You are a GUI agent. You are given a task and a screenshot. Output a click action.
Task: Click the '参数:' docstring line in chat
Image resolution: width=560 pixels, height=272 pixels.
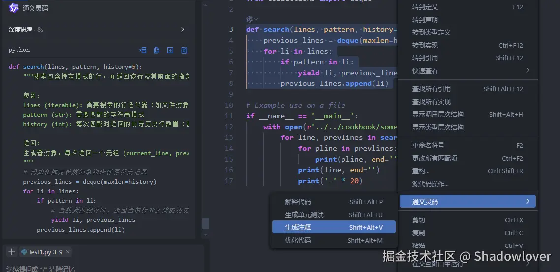point(32,96)
